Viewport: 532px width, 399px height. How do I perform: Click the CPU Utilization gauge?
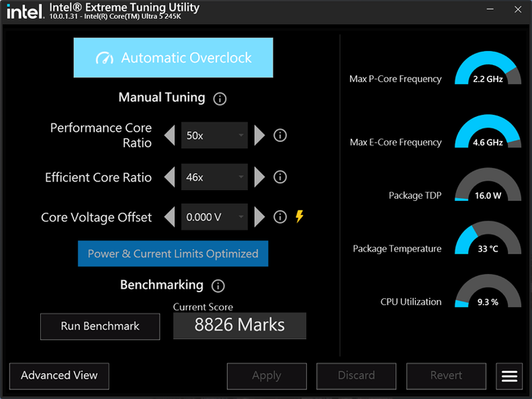pyautogui.click(x=488, y=291)
